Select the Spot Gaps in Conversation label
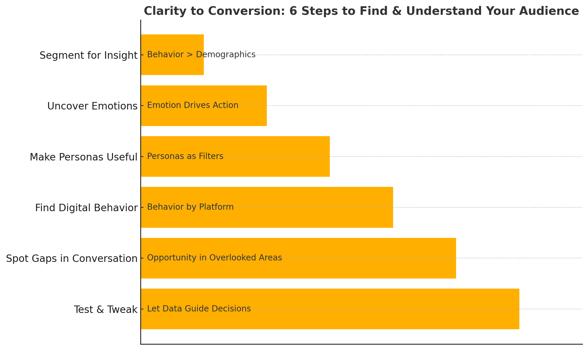The height and width of the screenshot is (350, 588). point(72,258)
